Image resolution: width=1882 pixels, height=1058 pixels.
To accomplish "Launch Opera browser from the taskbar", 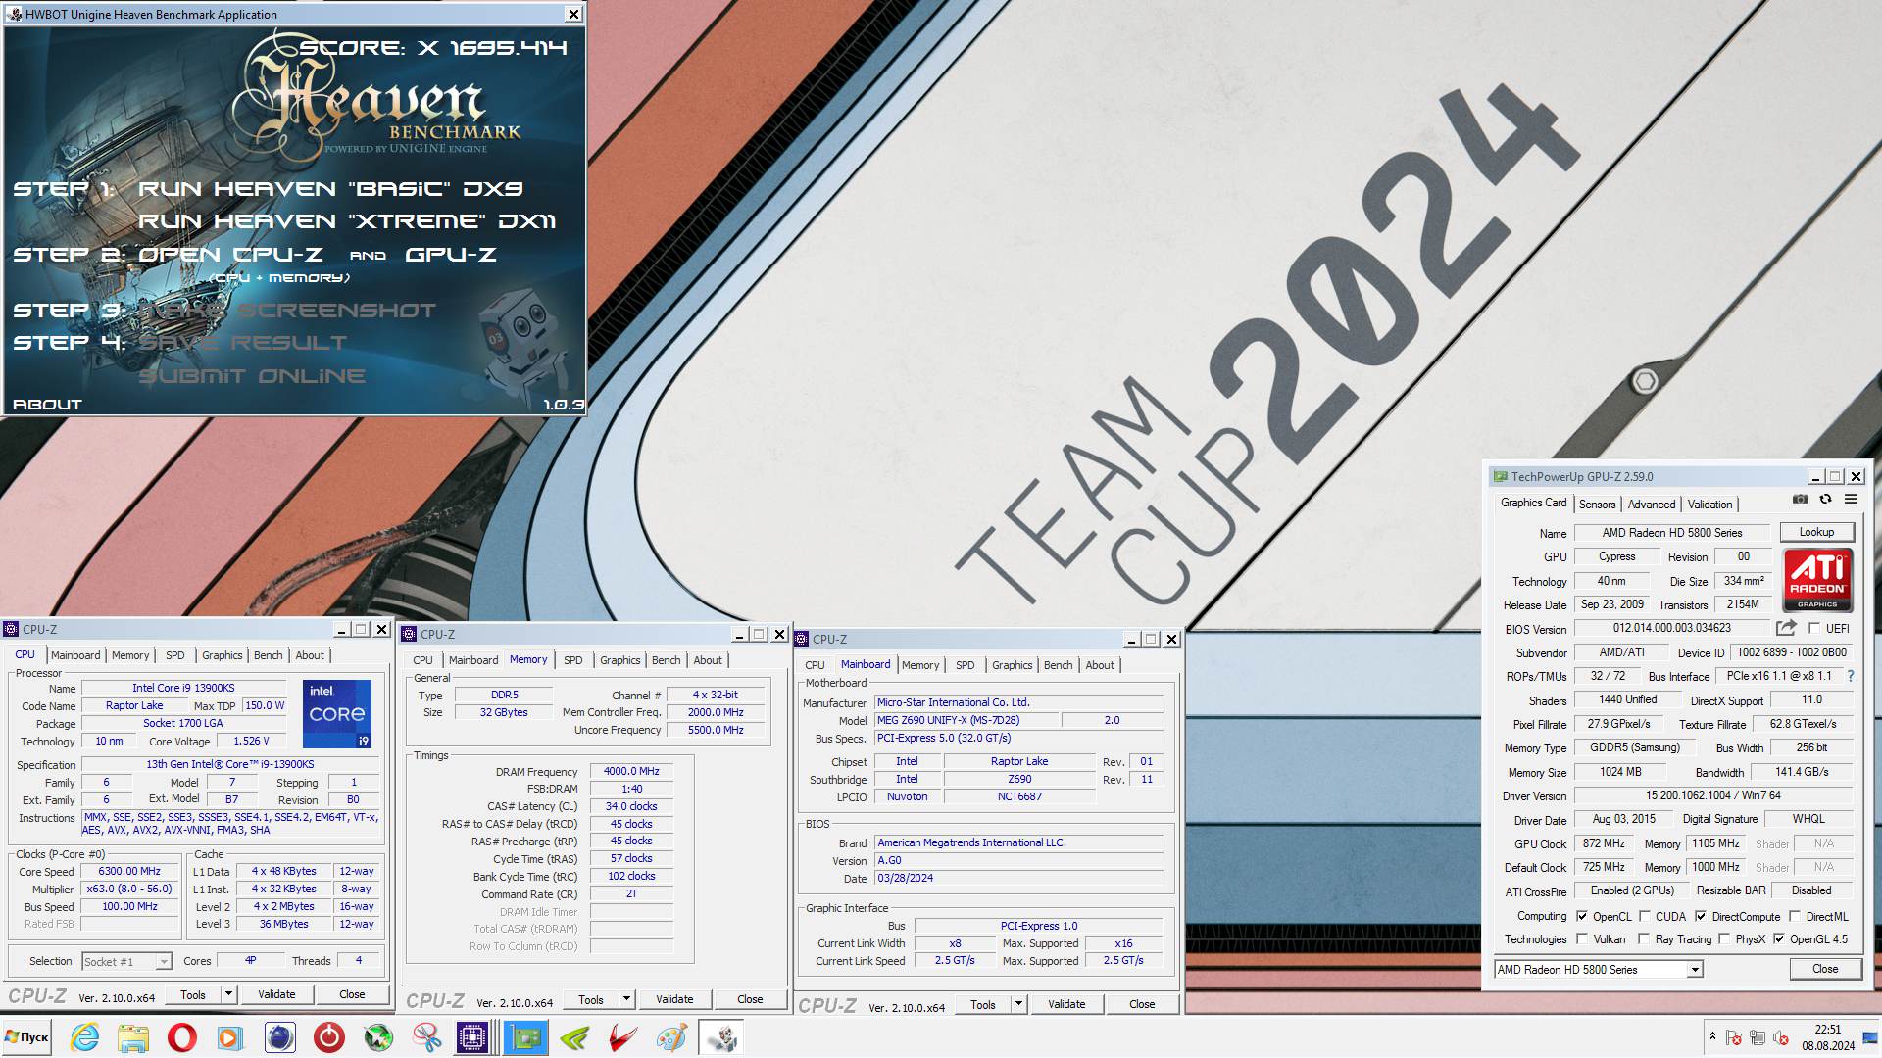I will (182, 1037).
